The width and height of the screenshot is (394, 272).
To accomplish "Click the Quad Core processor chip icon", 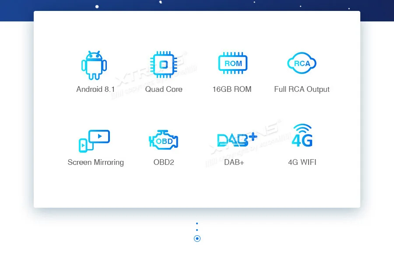I will coord(164,64).
